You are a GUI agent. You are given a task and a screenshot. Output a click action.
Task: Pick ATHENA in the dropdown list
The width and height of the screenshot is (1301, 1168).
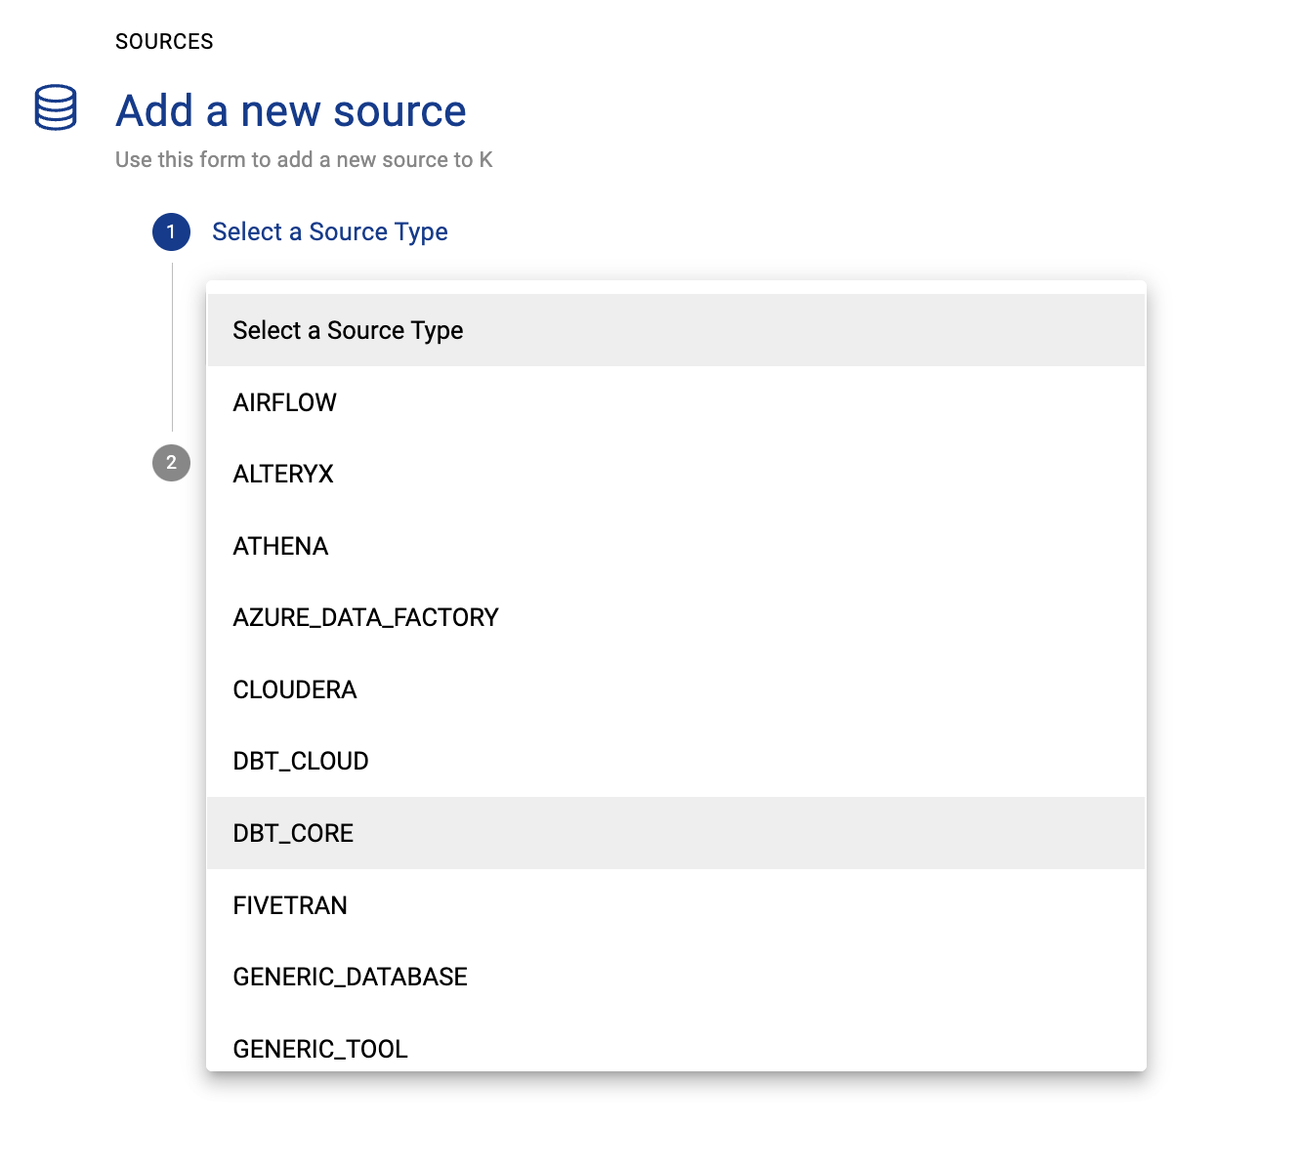[280, 546]
